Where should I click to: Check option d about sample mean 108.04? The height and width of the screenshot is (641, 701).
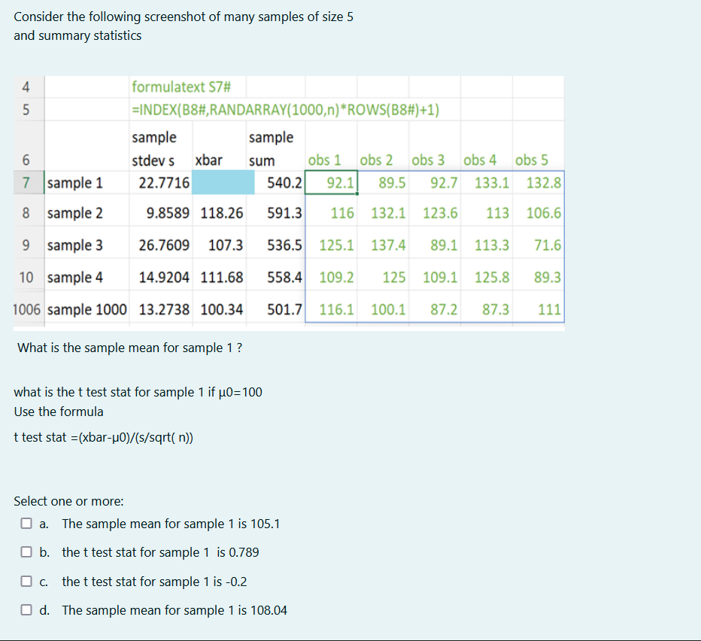pos(26,610)
